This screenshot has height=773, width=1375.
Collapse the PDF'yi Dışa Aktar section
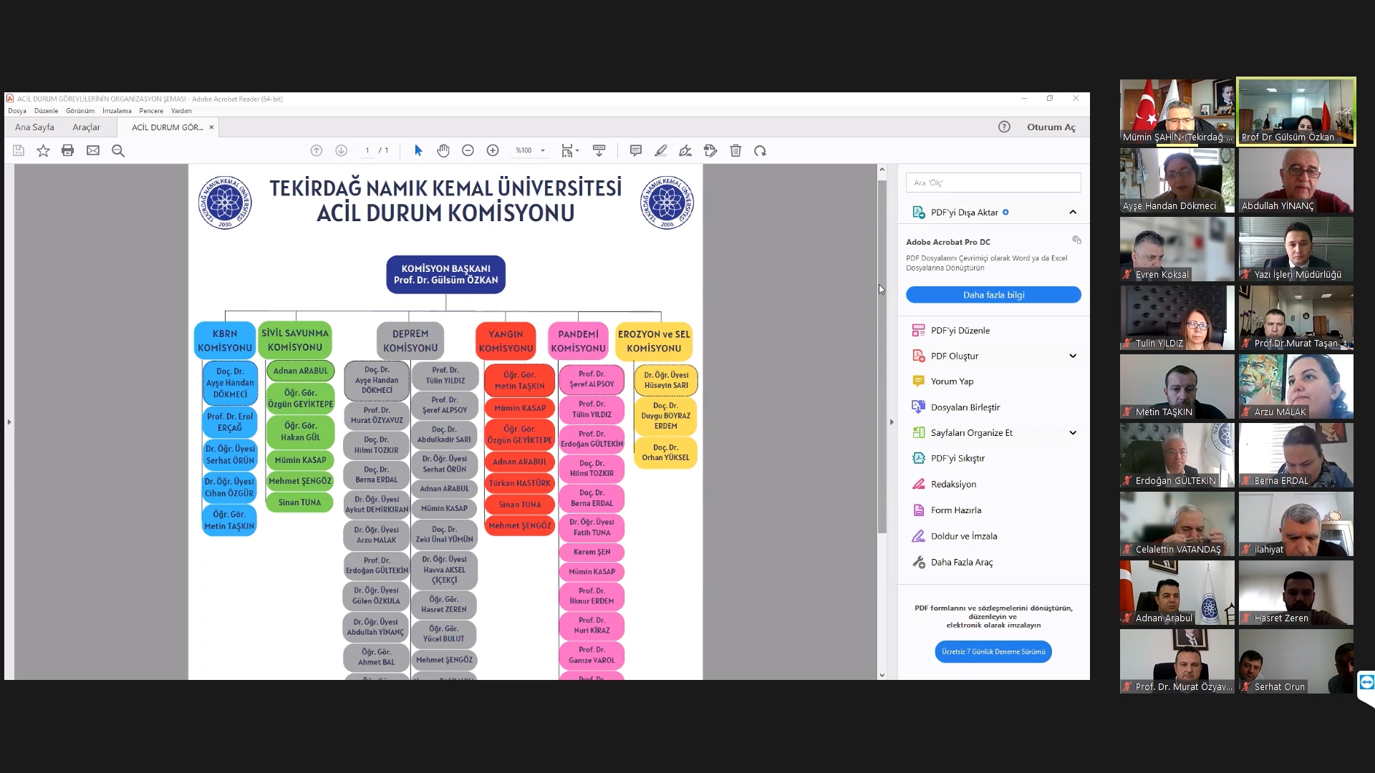(1073, 212)
